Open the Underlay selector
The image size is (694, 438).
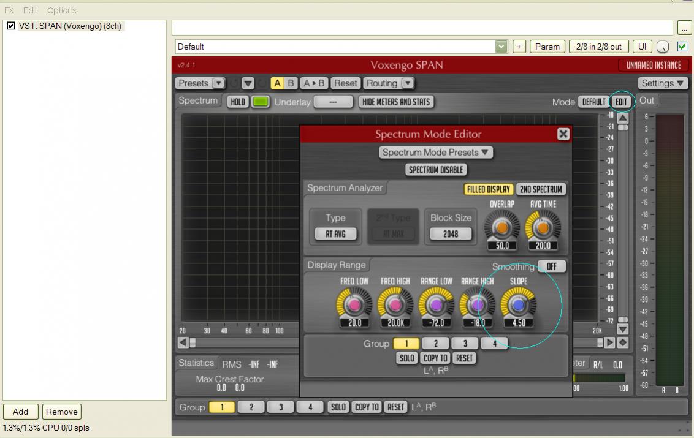(334, 102)
